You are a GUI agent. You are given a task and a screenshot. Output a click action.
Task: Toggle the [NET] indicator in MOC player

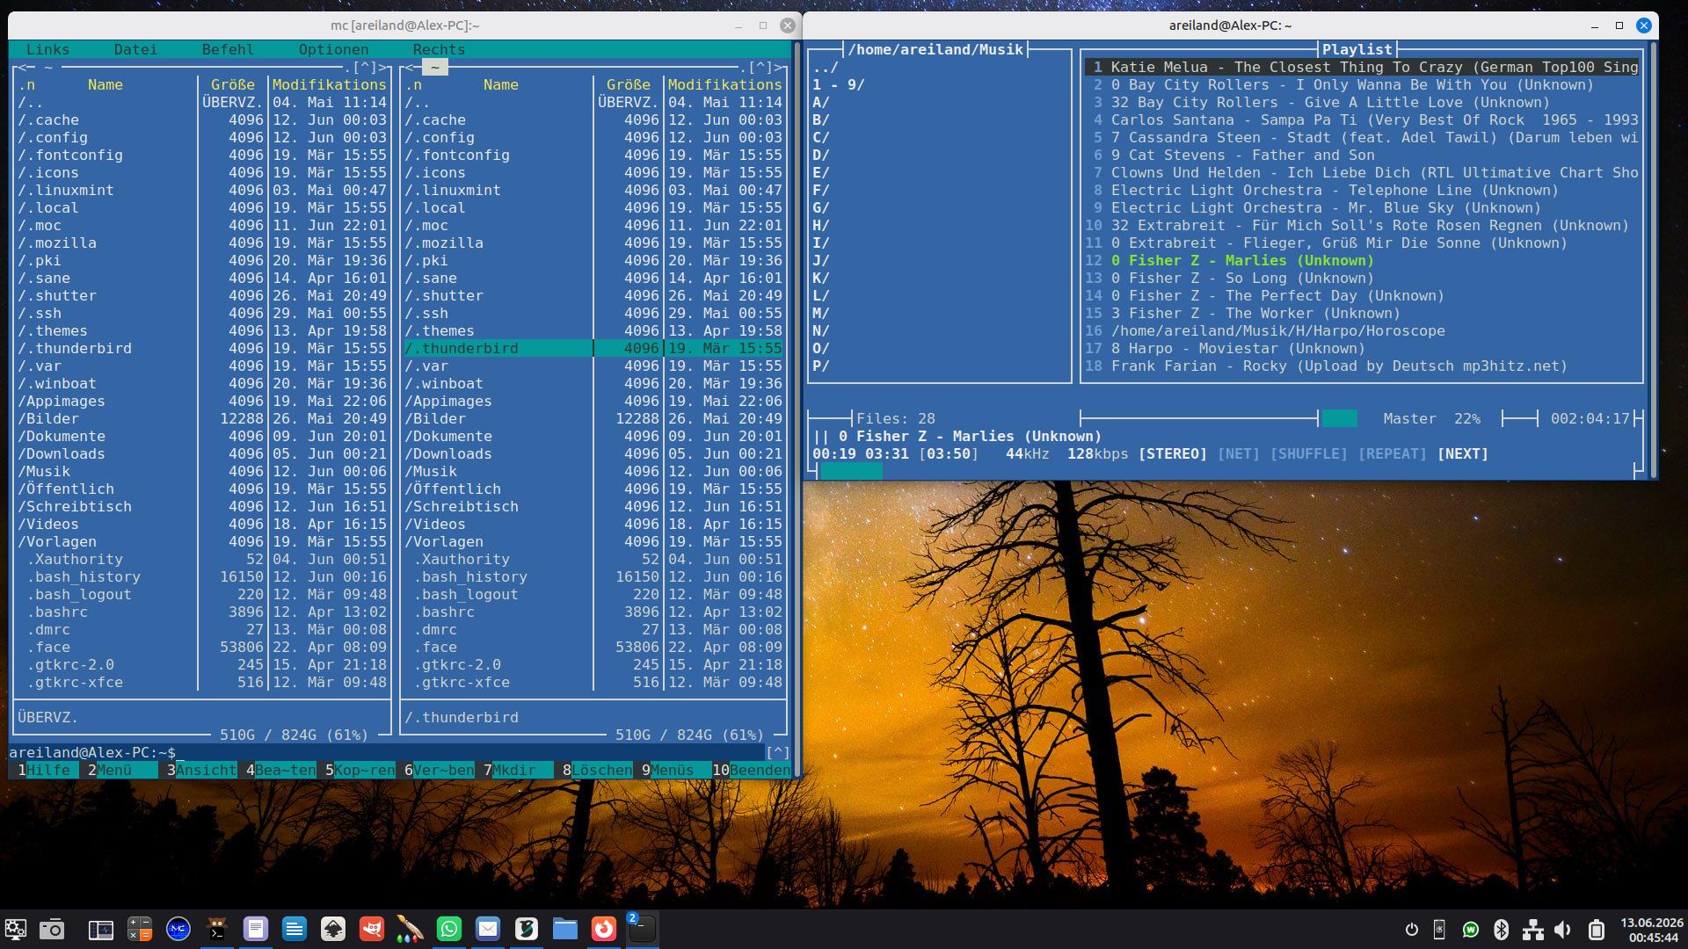coord(1239,454)
